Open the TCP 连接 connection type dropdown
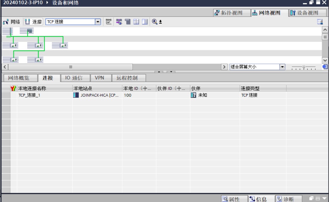This screenshot has width=329, height=202. pyautogui.click(x=98, y=22)
